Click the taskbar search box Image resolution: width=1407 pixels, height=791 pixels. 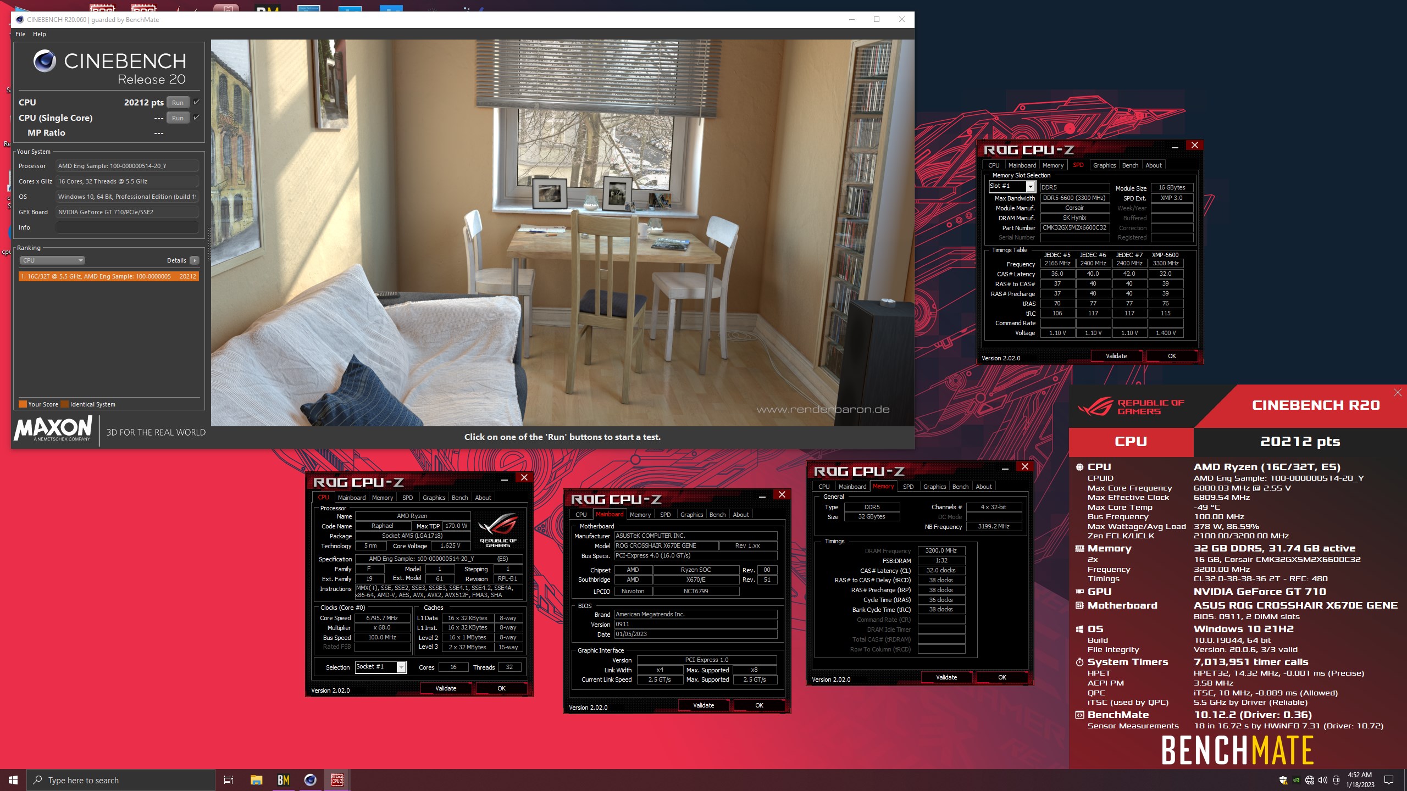pos(121,780)
